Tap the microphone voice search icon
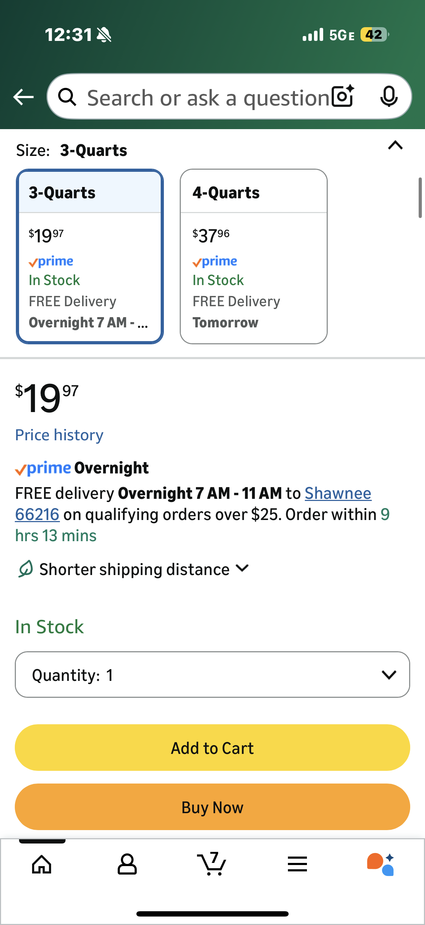Screen dimensions: 425x925 [x=388, y=96]
